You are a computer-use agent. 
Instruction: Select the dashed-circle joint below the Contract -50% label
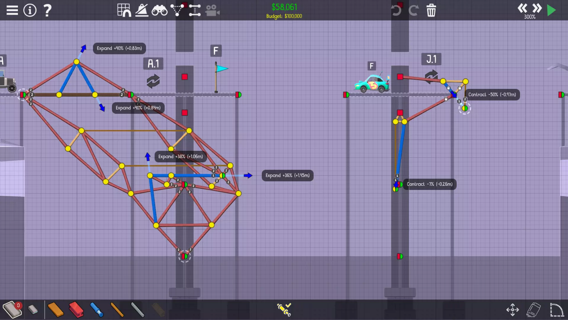(x=465, y=108)
